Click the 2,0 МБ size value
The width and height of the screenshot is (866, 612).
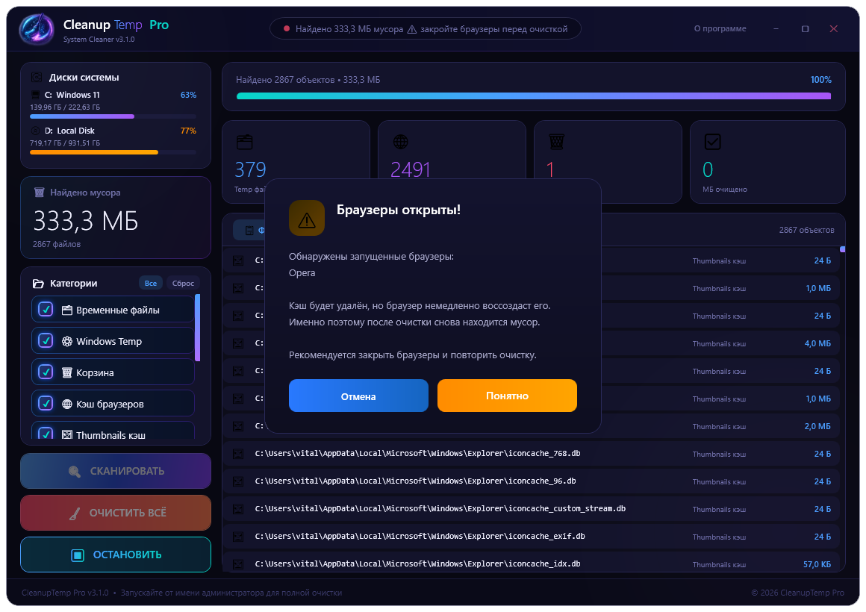coord(817,426)
